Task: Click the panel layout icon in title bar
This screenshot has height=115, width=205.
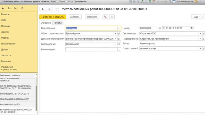Action: pos(174,2)
